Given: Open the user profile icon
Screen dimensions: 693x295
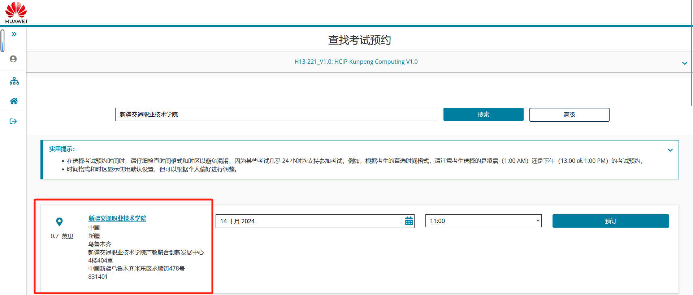Looking at the screenshot, I should click(x=13, y=59).
